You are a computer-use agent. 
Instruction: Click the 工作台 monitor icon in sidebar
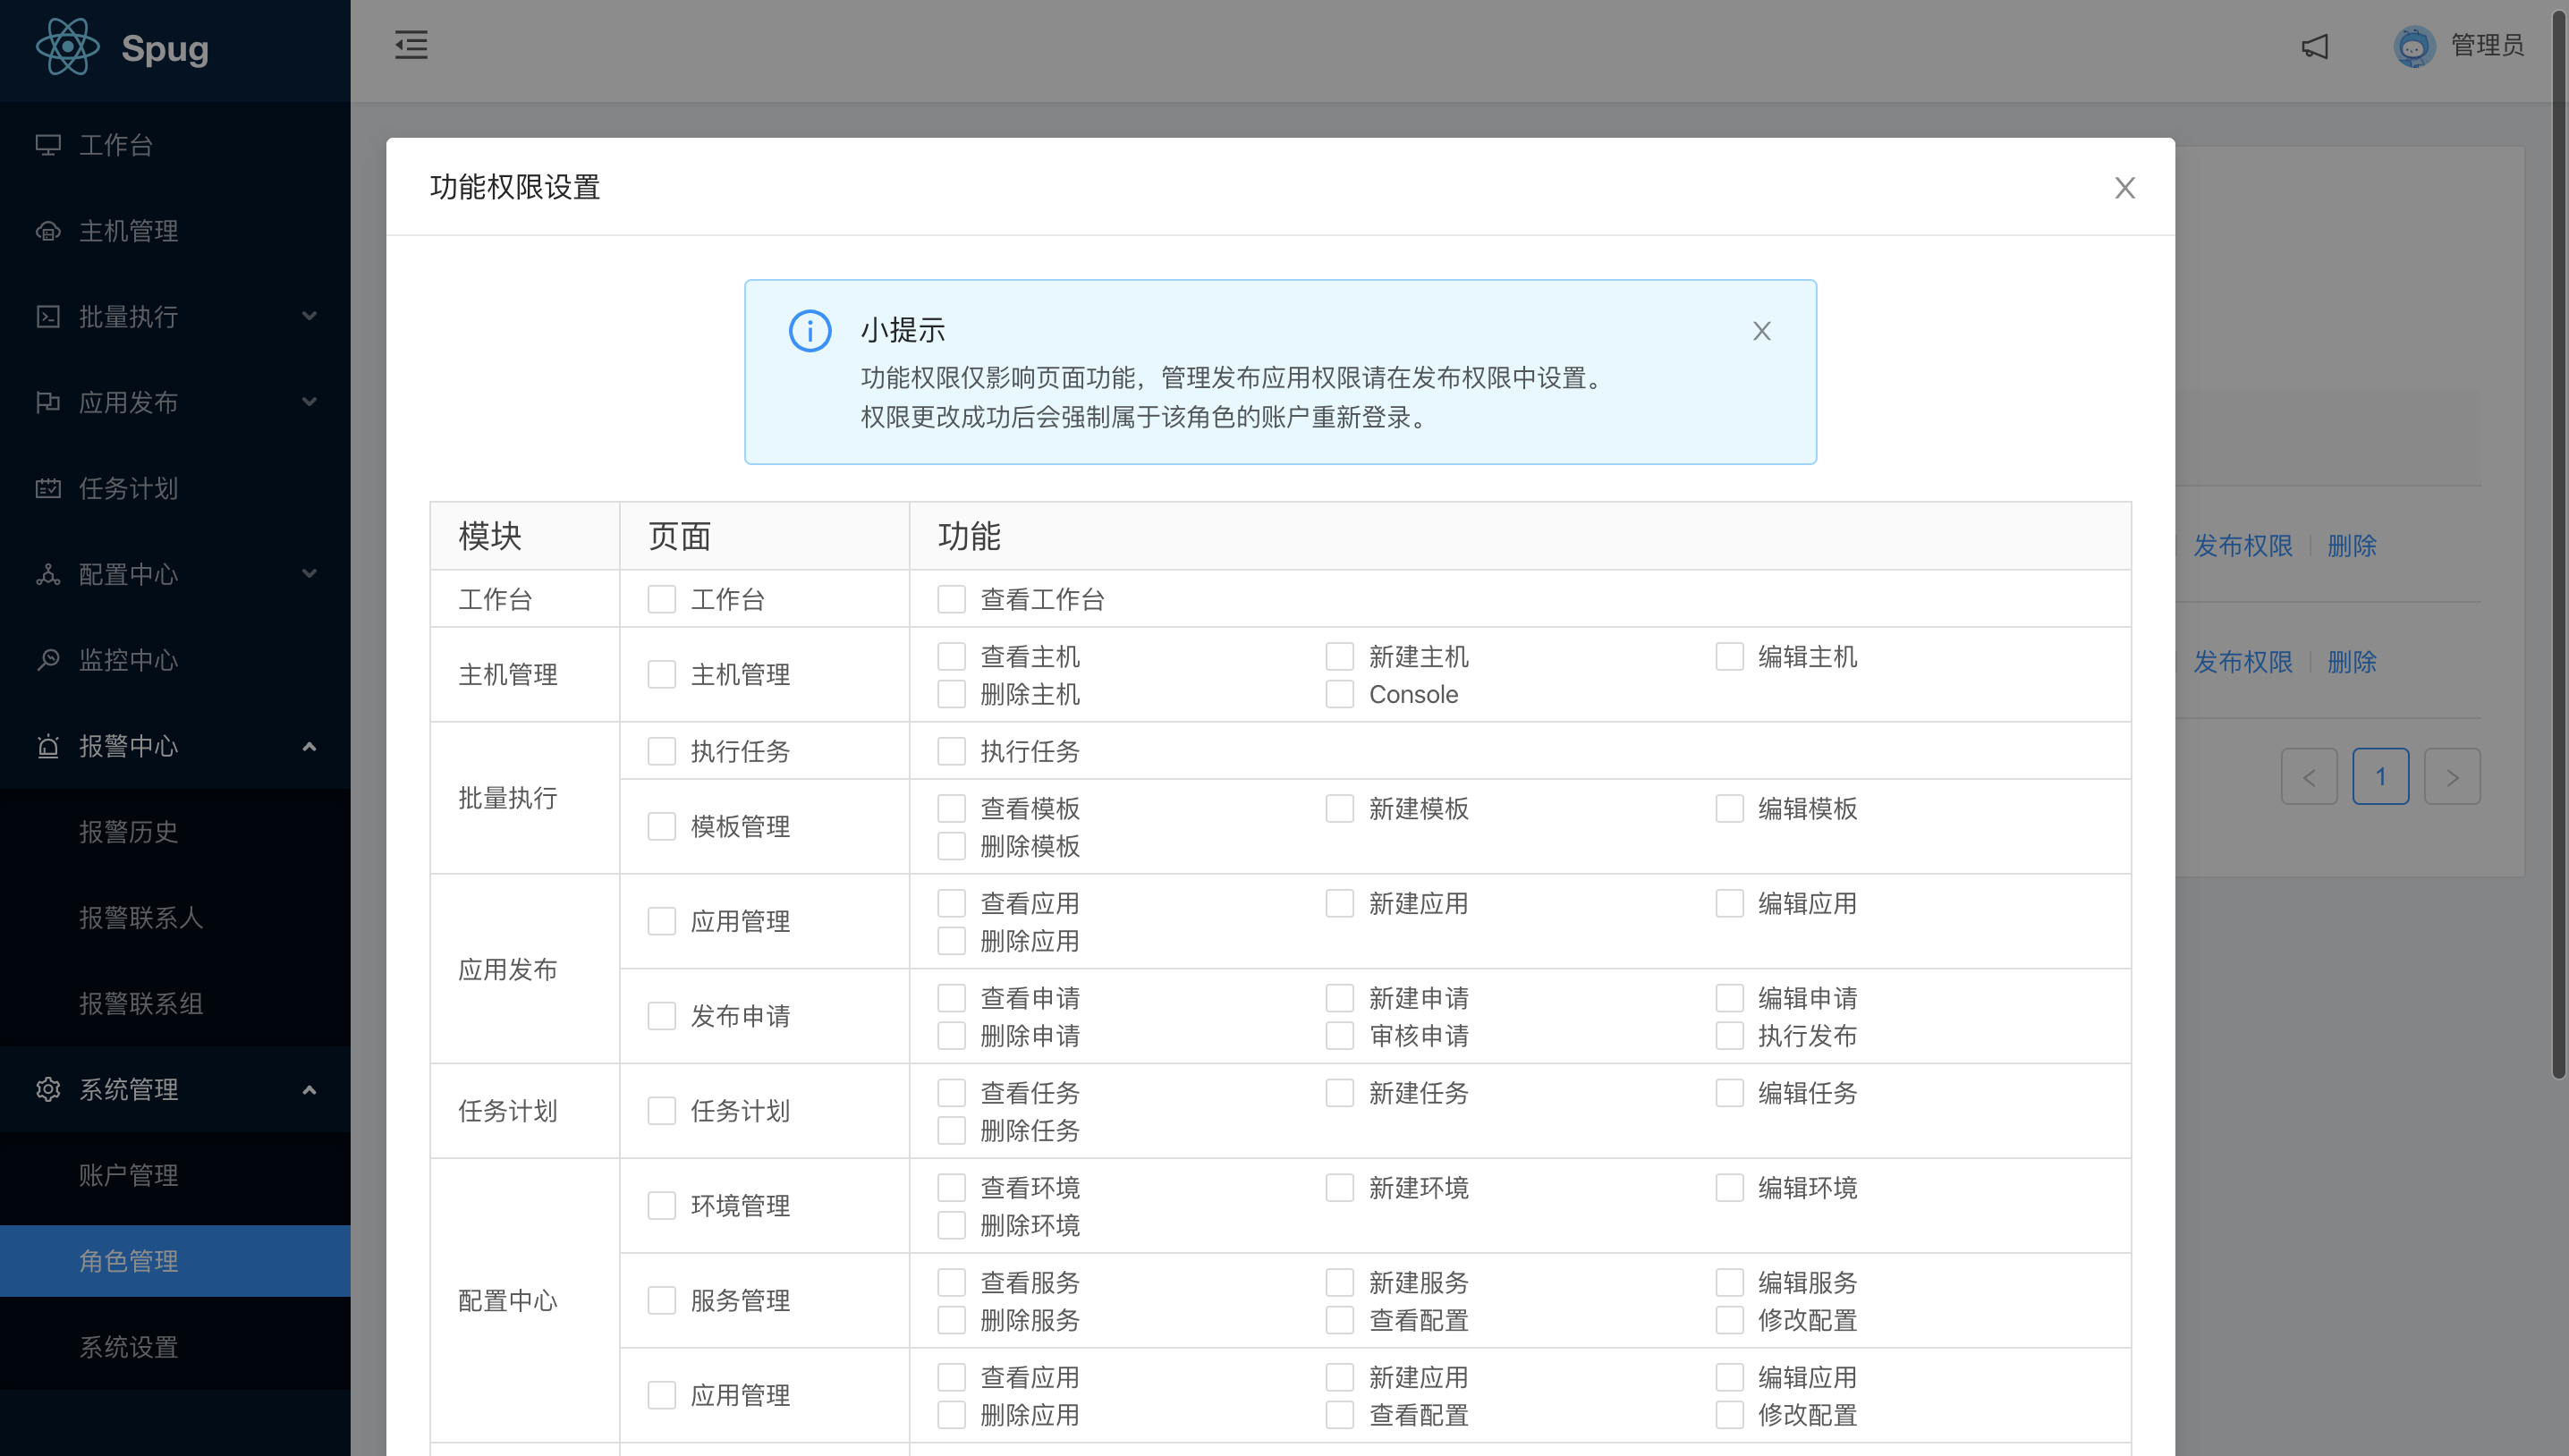[48, 145]
